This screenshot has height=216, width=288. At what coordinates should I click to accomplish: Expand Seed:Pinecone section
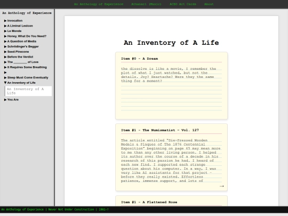click(x=17, y=52)
